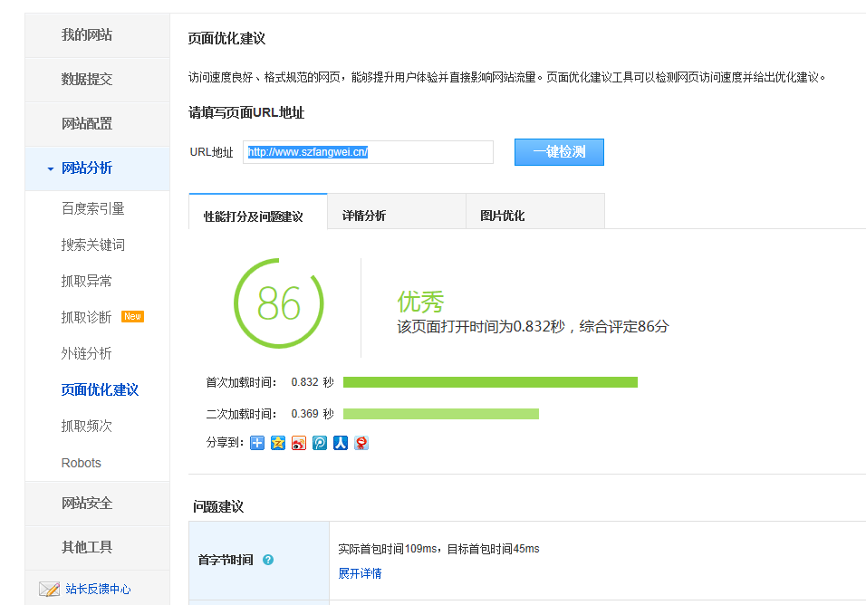Expand 展开详情 for first byte time
This screenshot has width=866, height=605.
pyautogui.click(x=360, y=573)
